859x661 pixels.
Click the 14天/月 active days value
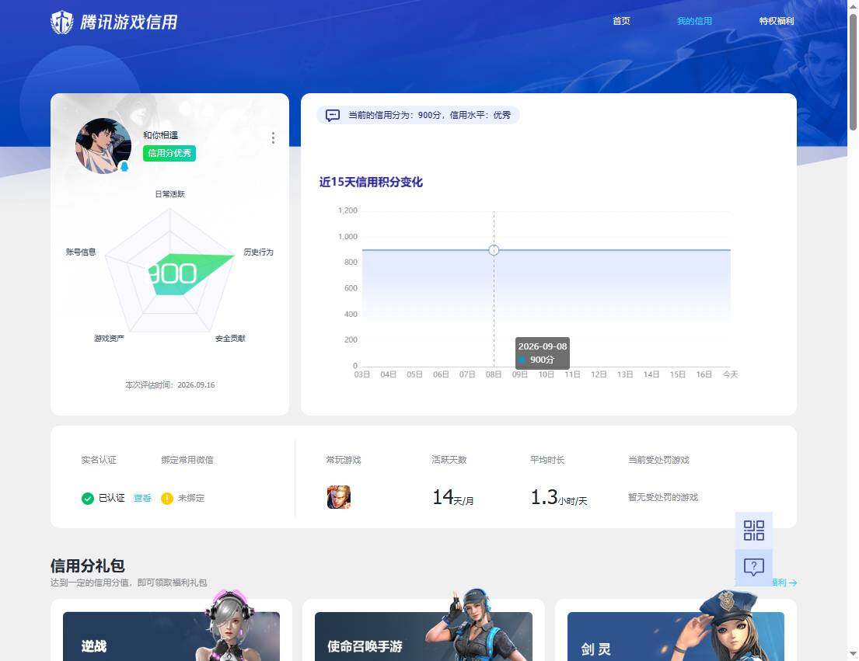[453, 497]
